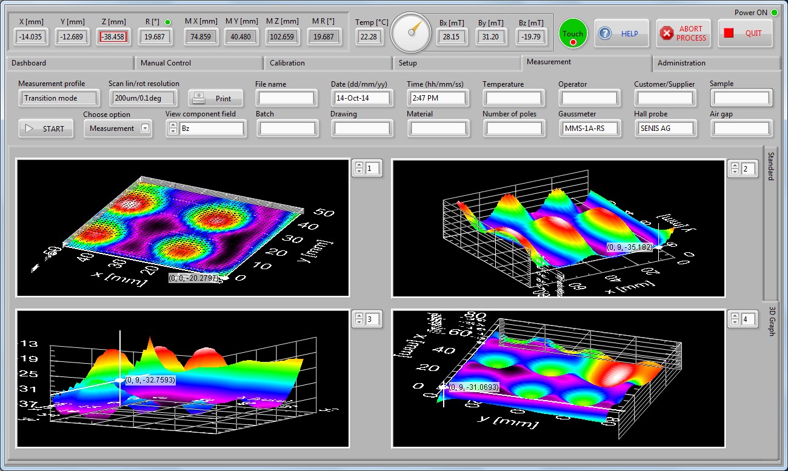This screenshot has width=788, height=471.
Task: Click the blue question mark Help icon
Action: [605, 34]
